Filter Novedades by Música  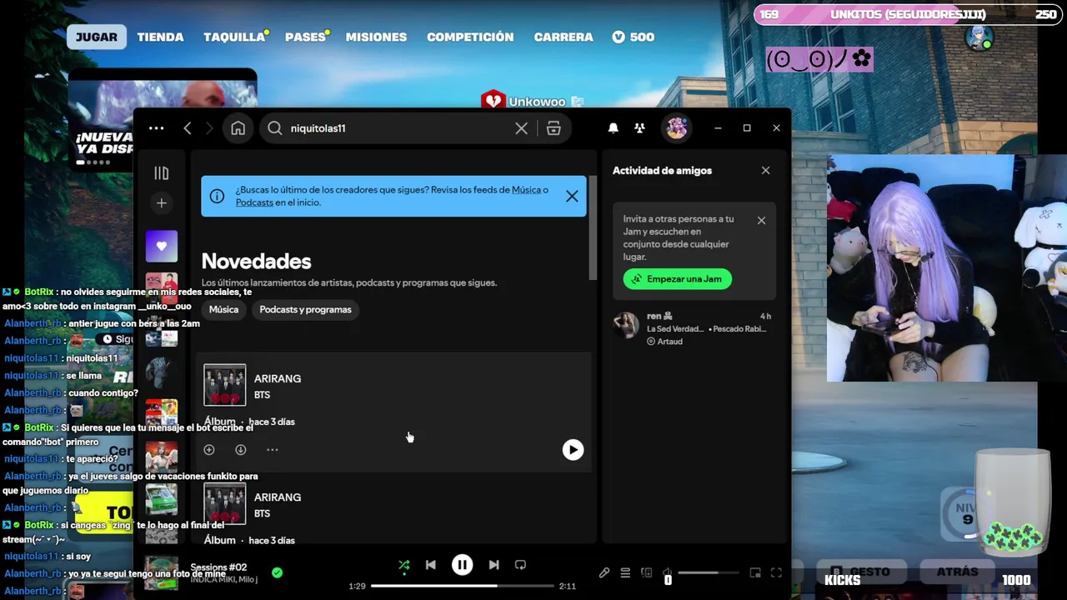(223, 309)
